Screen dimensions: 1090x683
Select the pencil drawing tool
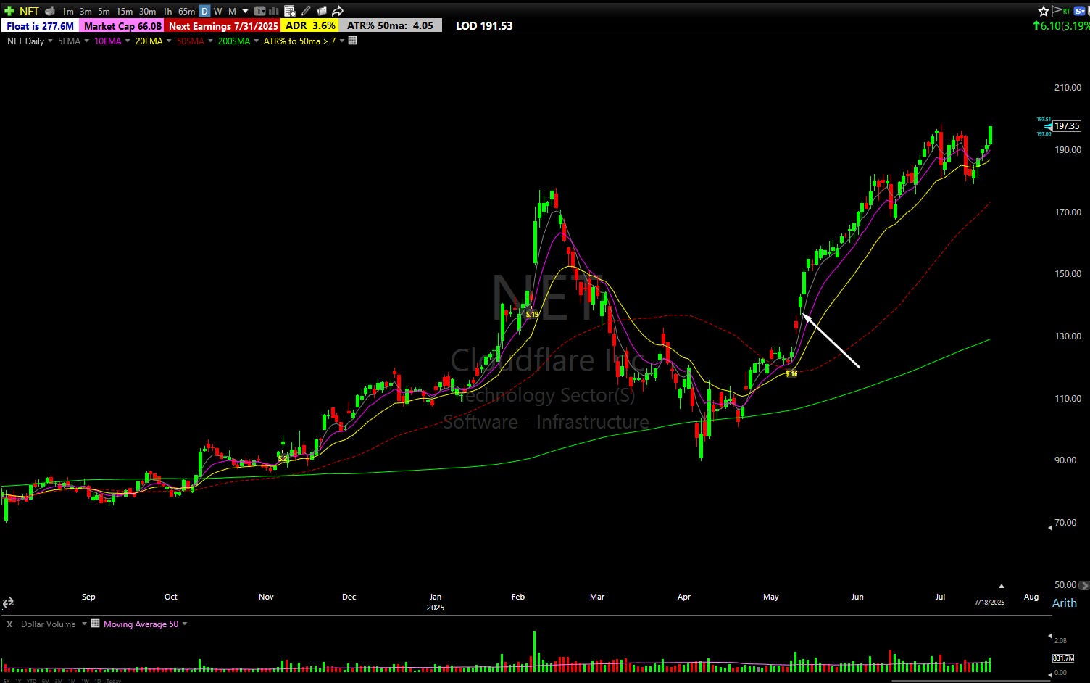coord(306,11)
